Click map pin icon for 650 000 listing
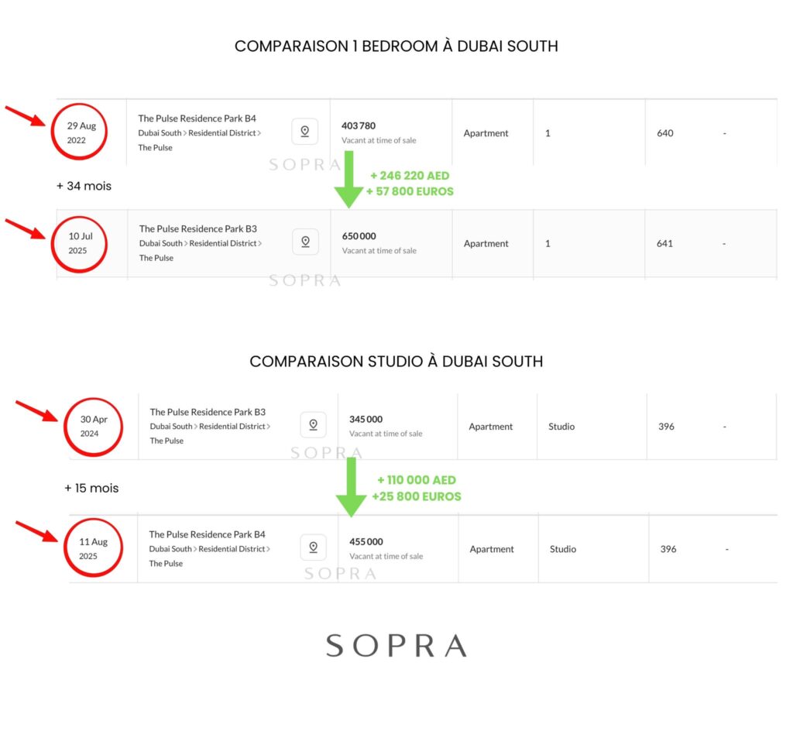The image size is (793, 731). coord(305,242)
